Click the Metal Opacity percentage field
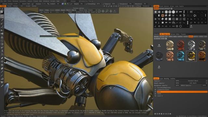208x117 pixels. pyautogui.click(x=204, y=85)
